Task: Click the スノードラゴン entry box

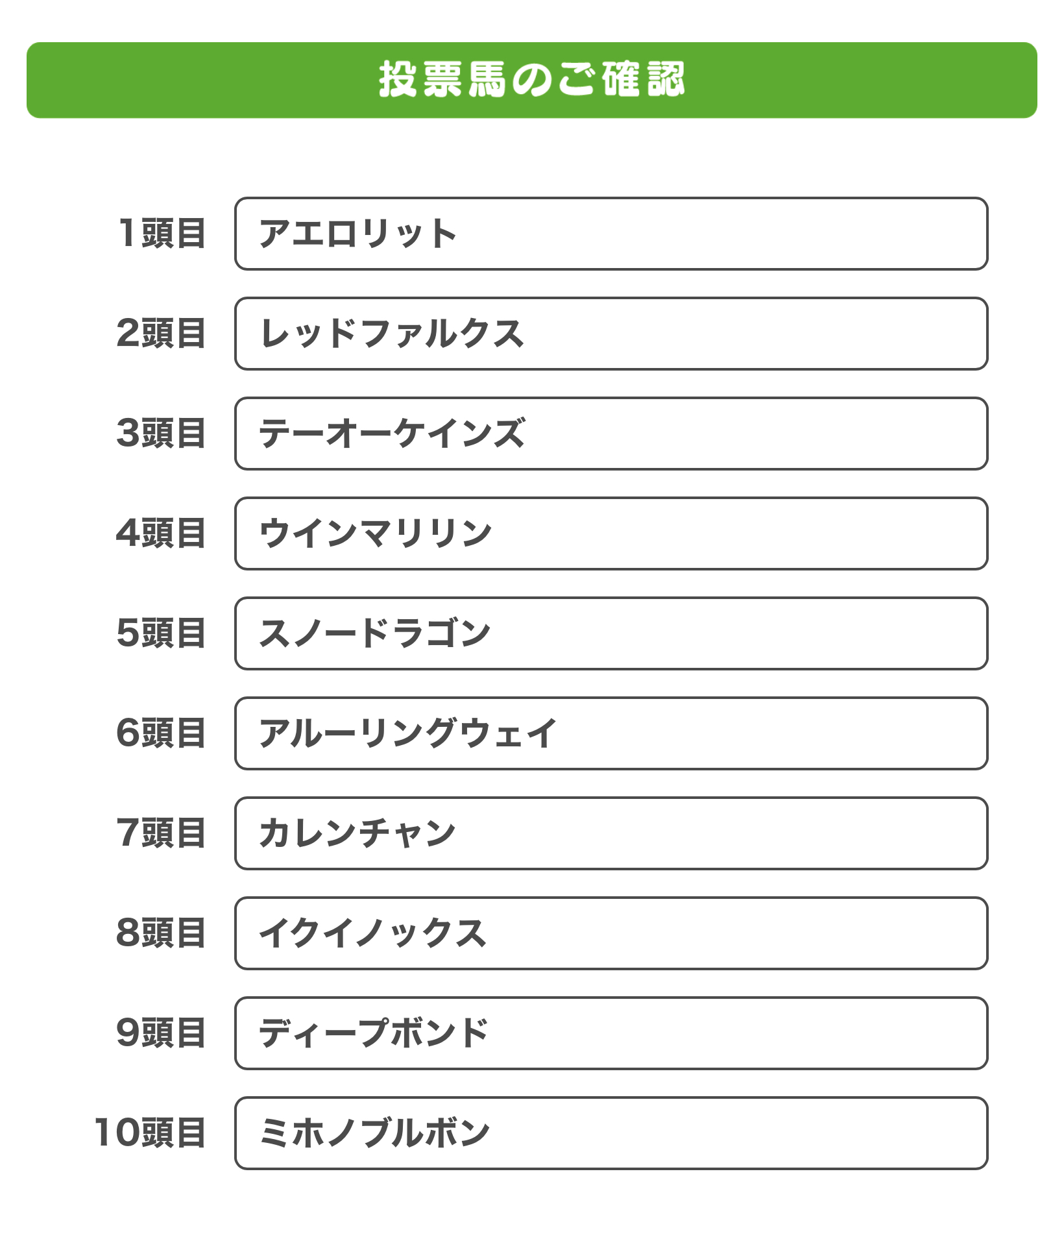Action: (x=611, y=633)
